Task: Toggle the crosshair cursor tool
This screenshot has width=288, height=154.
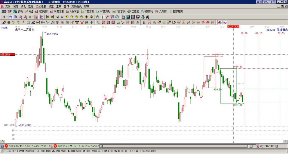Action: pos(102,17)
